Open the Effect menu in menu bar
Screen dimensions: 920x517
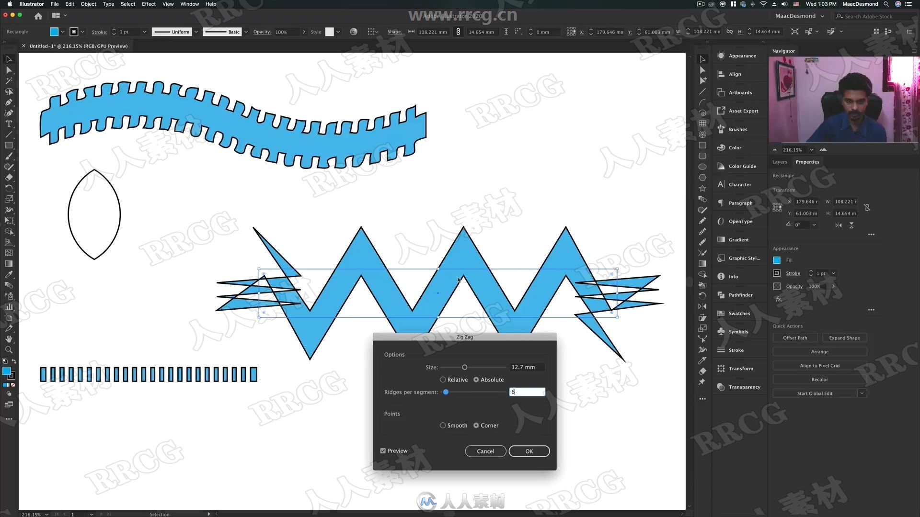click(149, 4)
